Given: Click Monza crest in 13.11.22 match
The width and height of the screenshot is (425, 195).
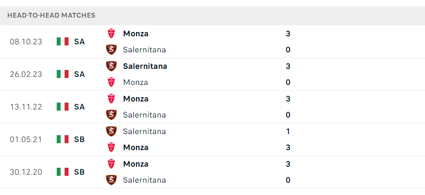Looking at the screenshot, I should [111, 99].
